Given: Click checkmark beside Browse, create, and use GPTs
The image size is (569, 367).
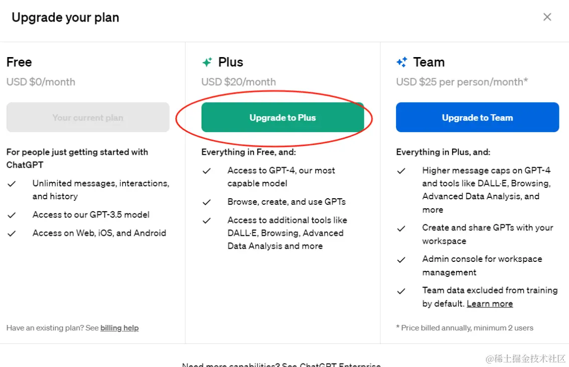Looking at the screenshot, I should pos(207,202).
